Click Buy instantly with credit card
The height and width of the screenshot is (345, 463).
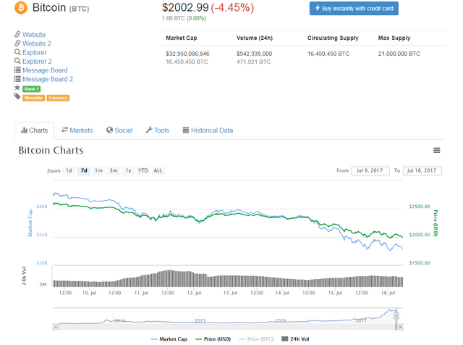pyautogui.click(x=354, y=8)
